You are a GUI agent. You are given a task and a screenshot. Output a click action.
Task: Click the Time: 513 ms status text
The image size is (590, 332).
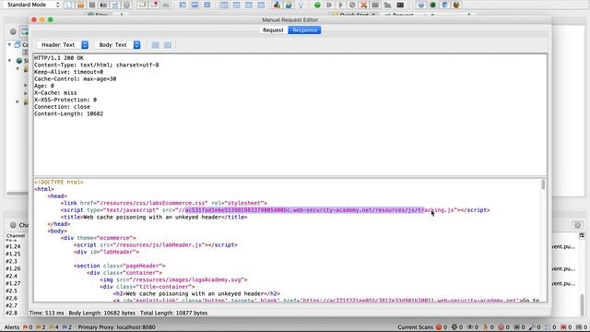click(47, 313)
